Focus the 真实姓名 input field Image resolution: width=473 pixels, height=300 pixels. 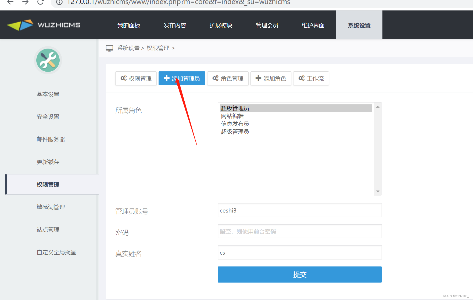300,253
